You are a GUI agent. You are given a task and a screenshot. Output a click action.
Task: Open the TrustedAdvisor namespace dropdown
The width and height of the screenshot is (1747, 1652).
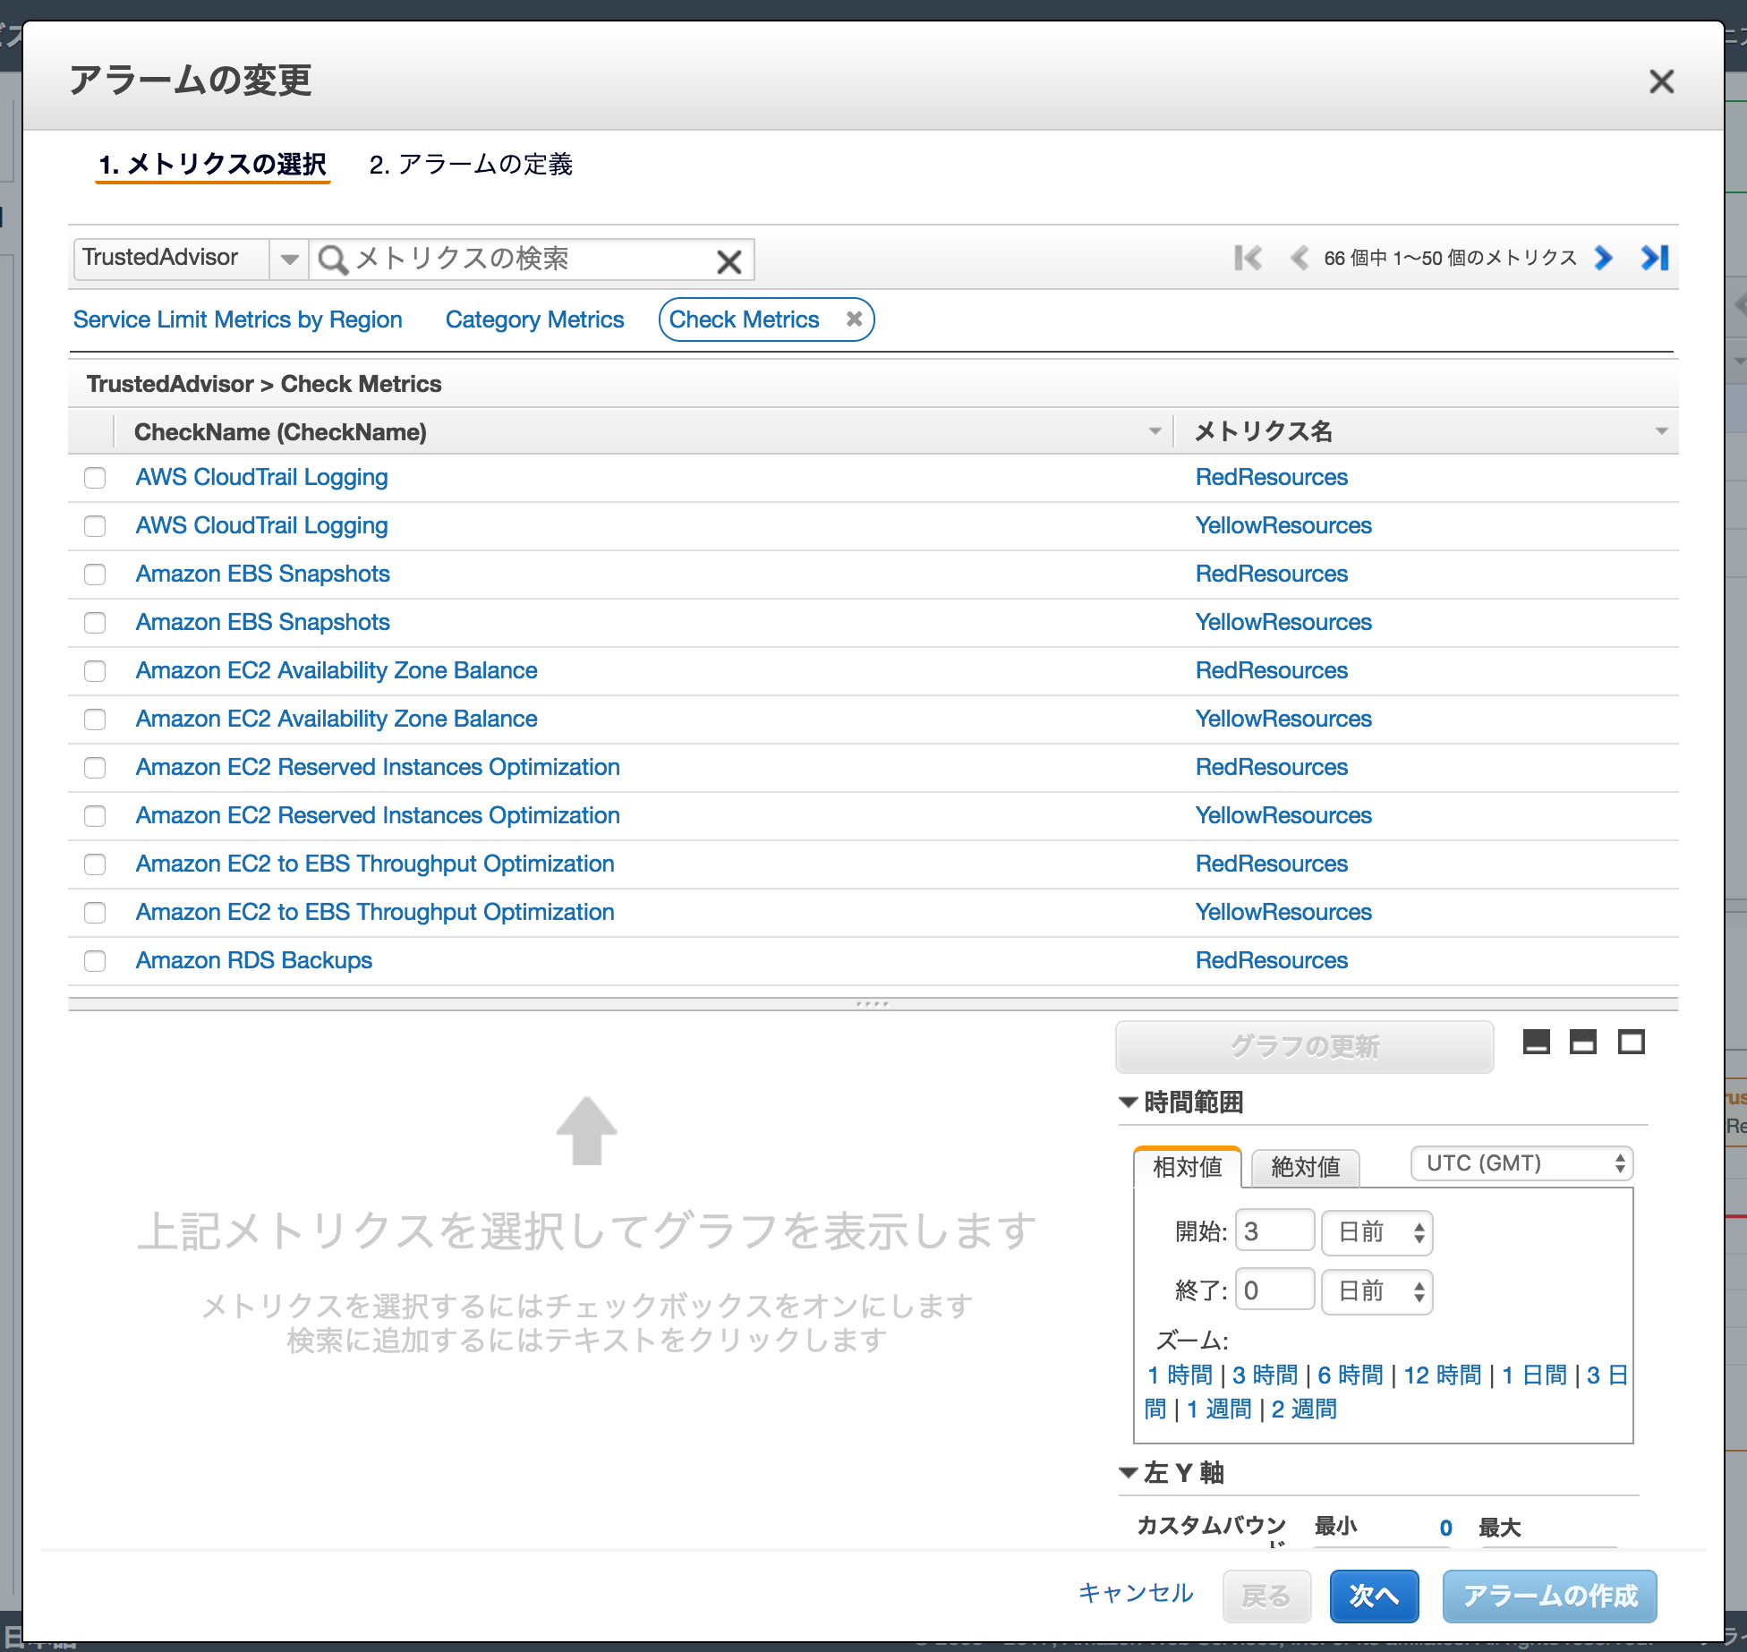[288, 259]
